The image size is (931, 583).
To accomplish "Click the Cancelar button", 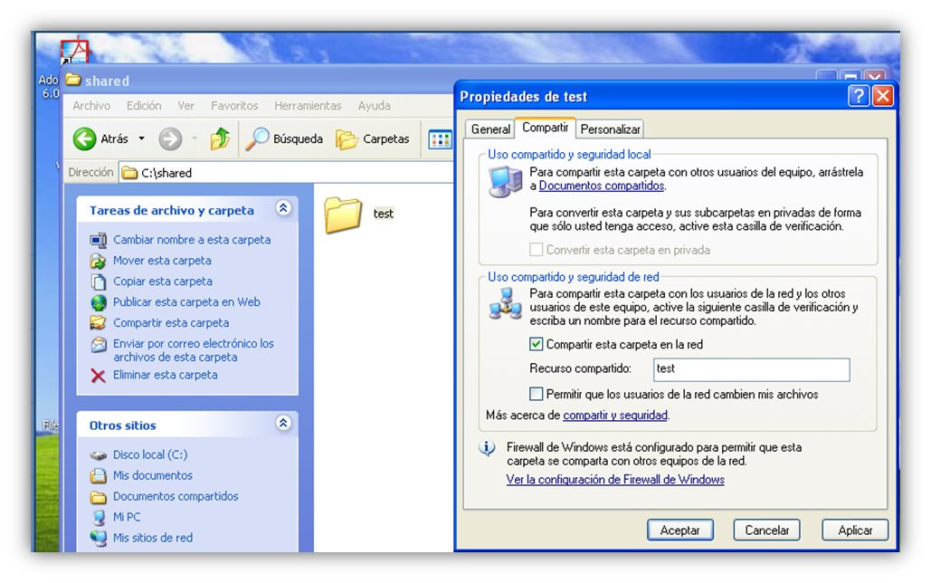I will point(766,530).
